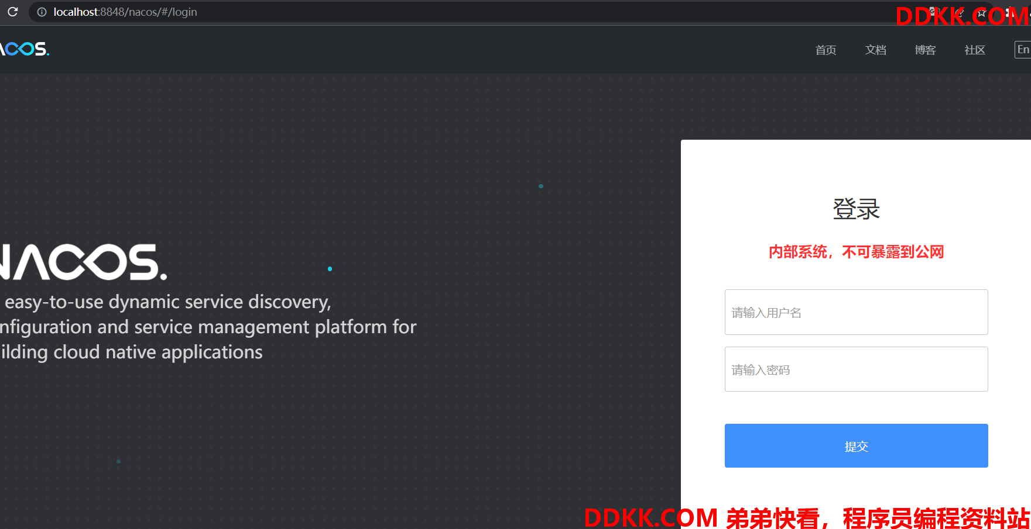Open the 社区 menu item

pyautogui.click(x=975, y=50)
